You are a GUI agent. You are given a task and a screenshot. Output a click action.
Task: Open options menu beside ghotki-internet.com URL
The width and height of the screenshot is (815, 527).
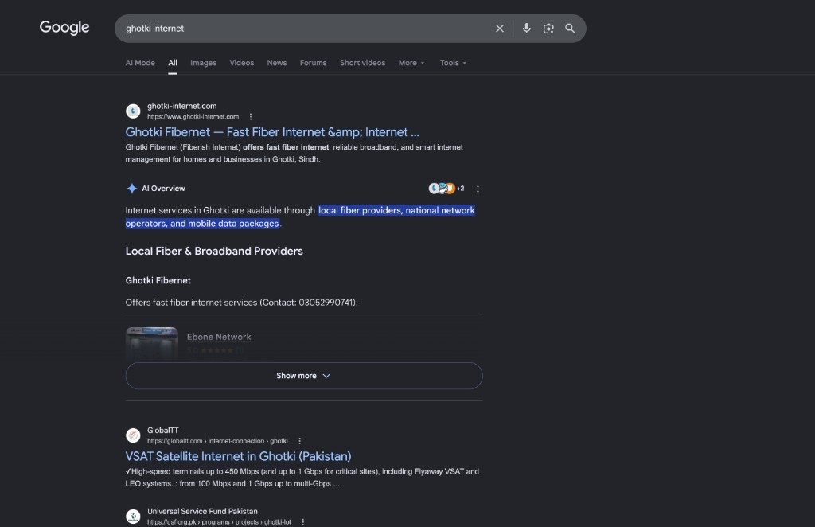pyautogui.click(x=251, y=117)
